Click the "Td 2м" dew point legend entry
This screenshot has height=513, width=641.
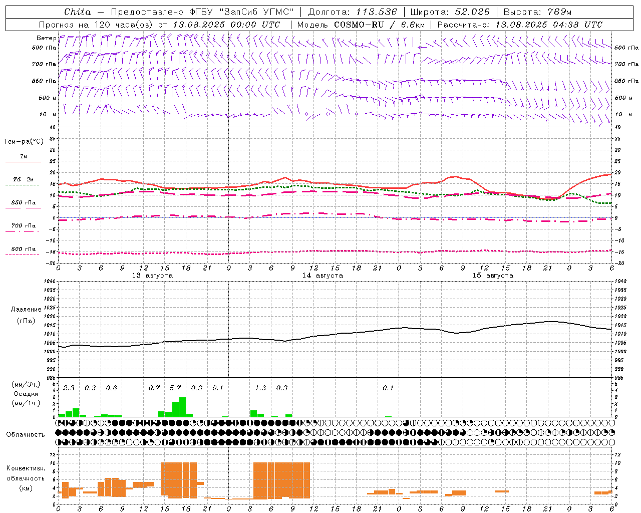coord(23,179)
